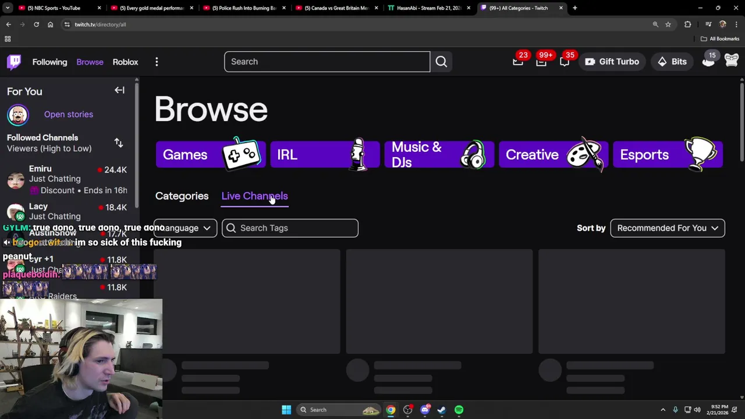Image resolution: width=745 pixels, height=419 pixels.
Task: Open a new browser tab
Action: (x=574, y=8)
